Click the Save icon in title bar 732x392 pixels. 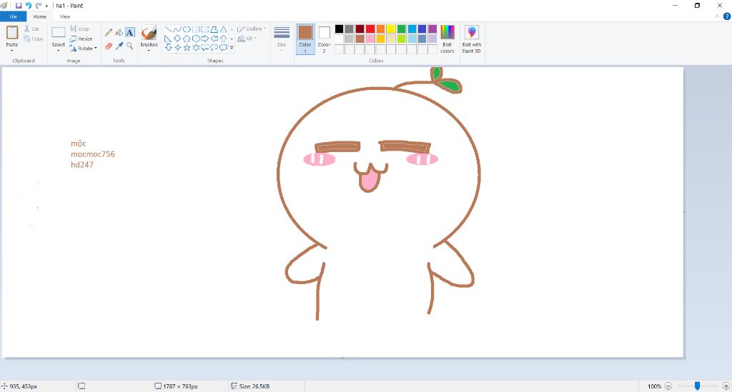pyautogui.click(x=19, y=6)
